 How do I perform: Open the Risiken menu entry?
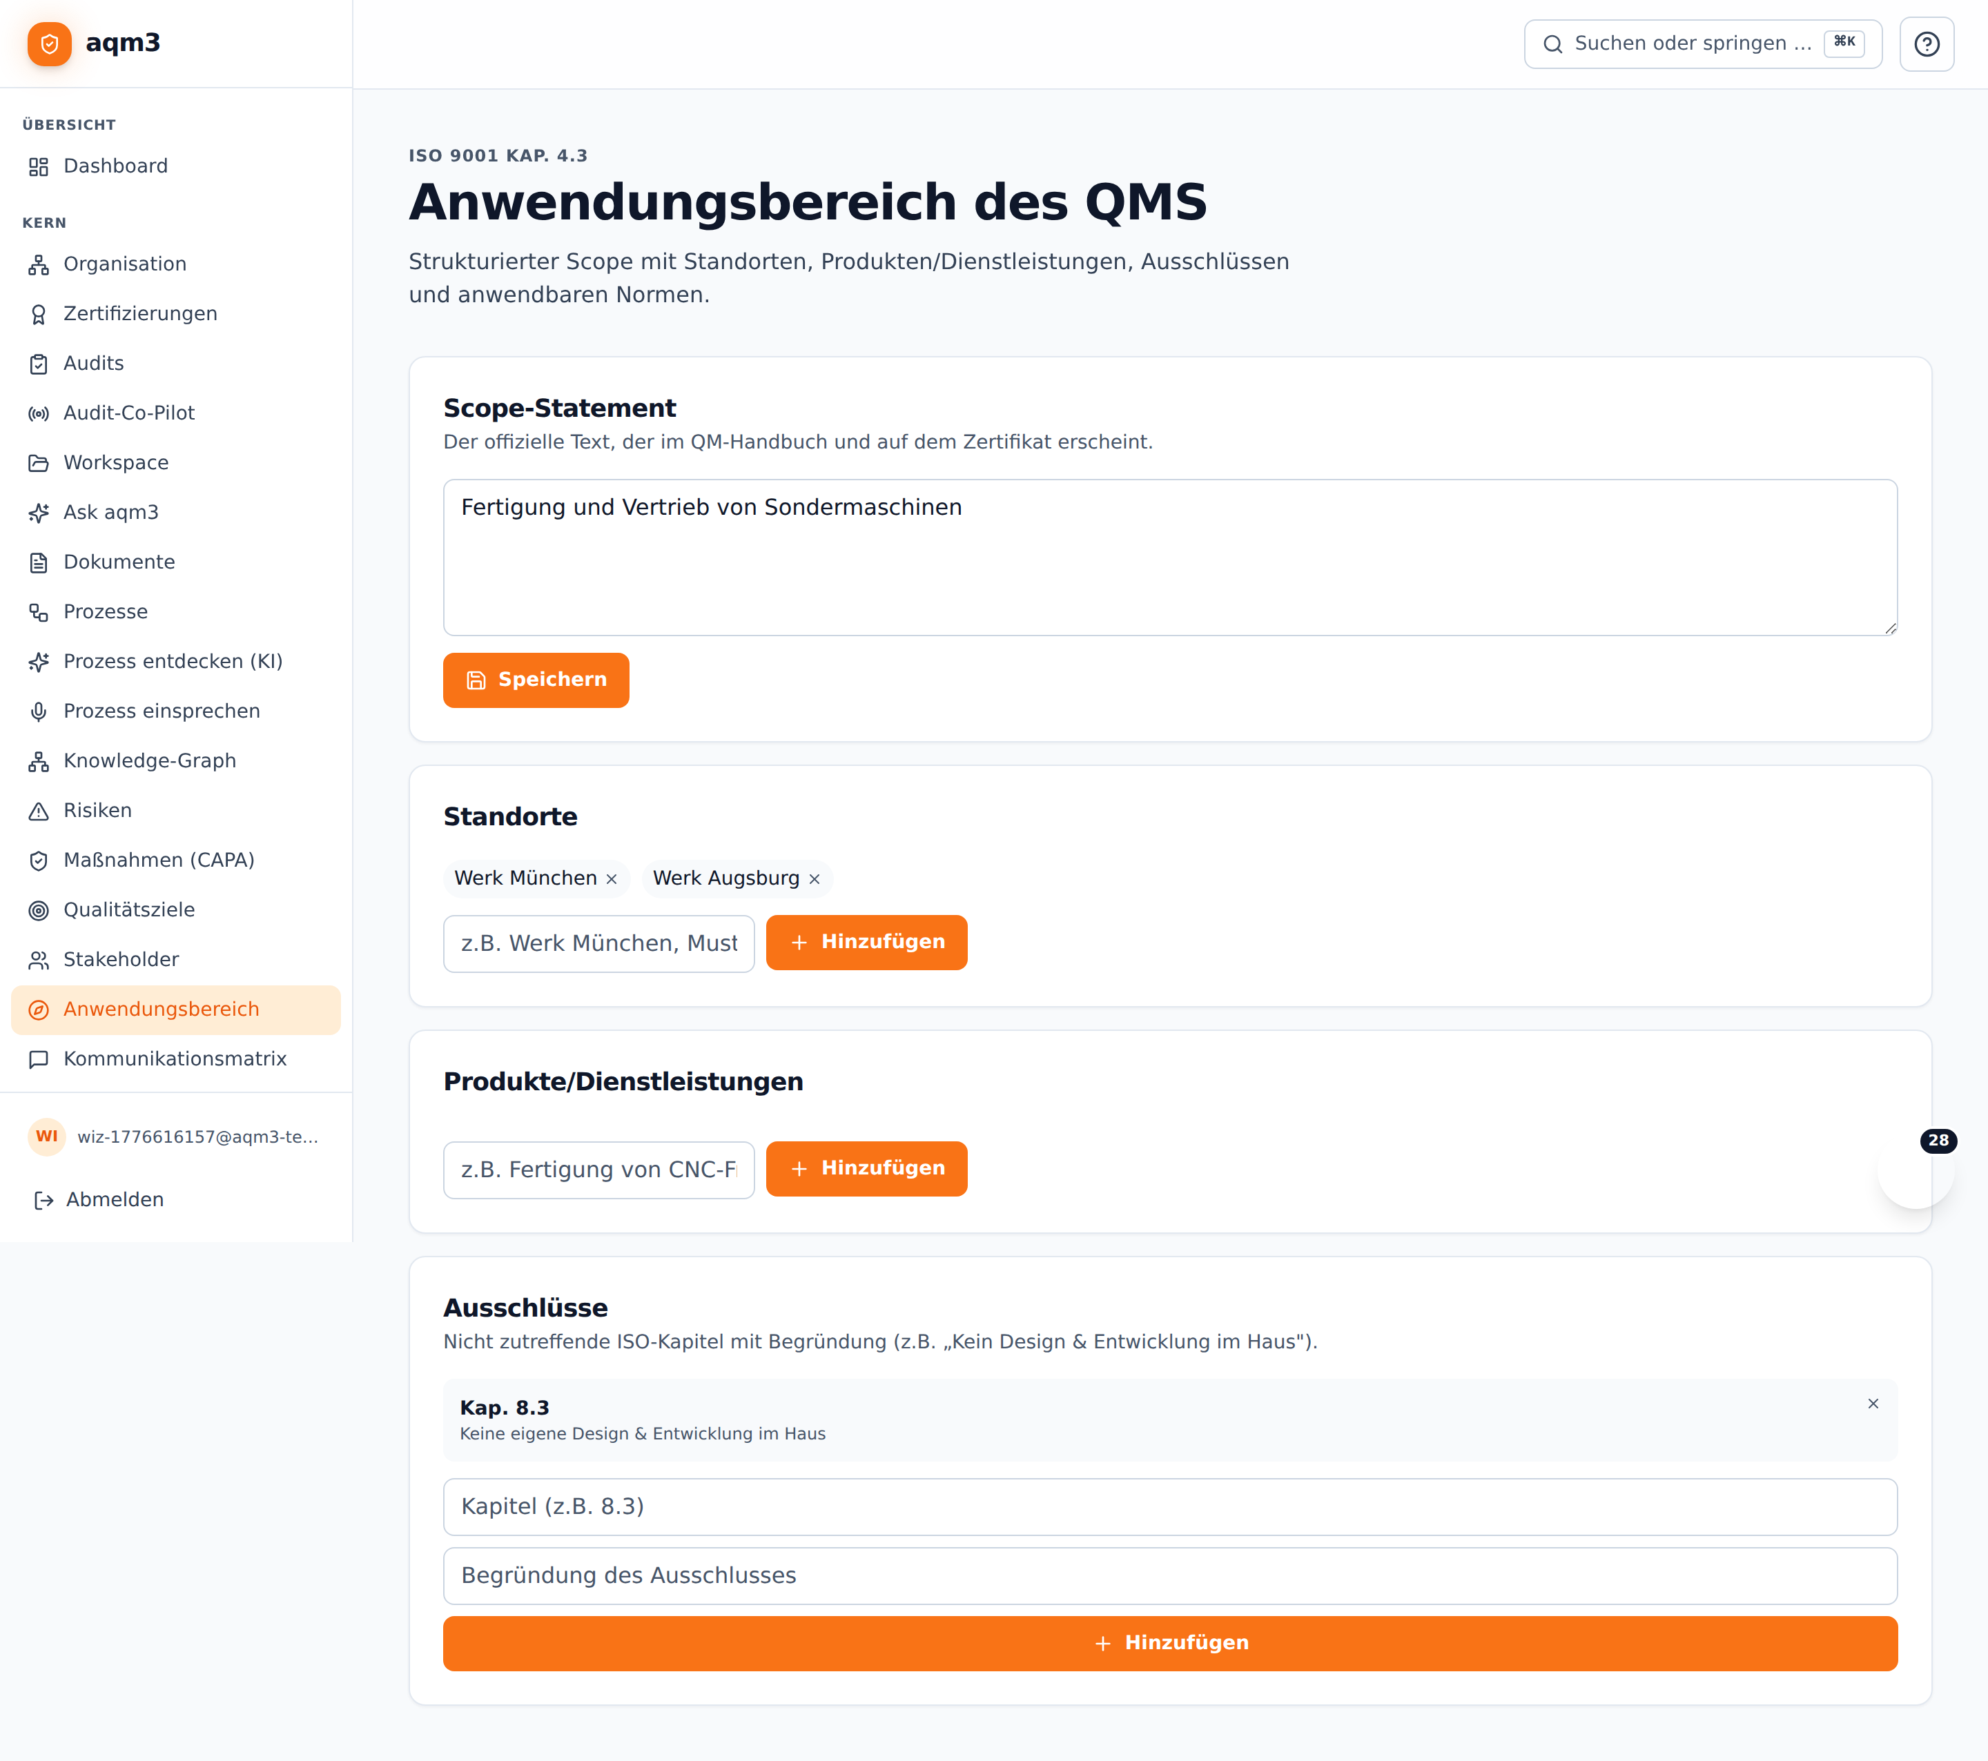point(176,811)
